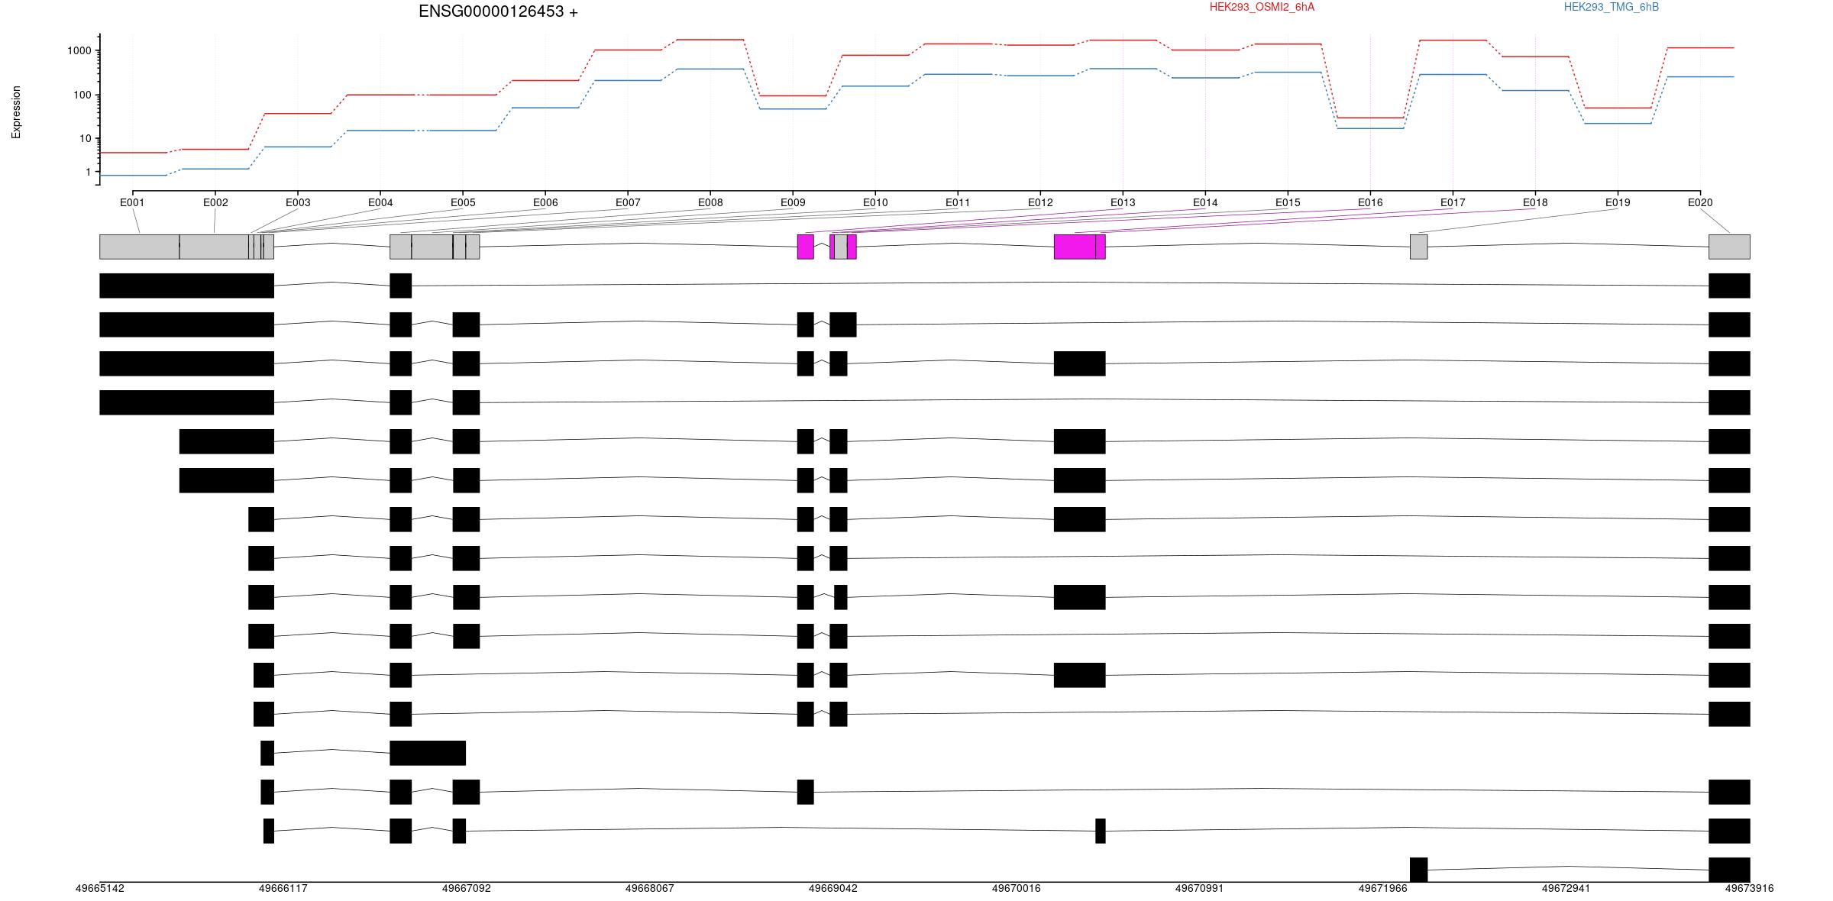Click the last gray exon of gene model

pos(1729,247)
